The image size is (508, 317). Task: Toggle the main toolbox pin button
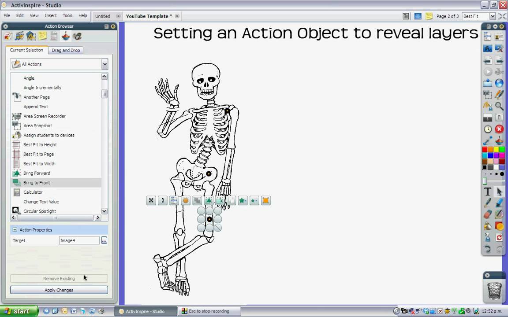pos(501,26)
